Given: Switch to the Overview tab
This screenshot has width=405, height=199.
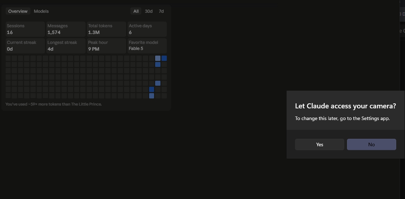Looking at the screenshot, I should [x=18, y=11].
